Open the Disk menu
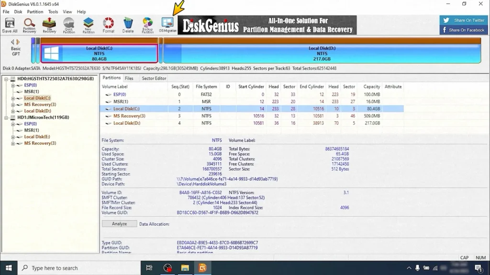Screen dimensions: 490x275 point(18,12)
